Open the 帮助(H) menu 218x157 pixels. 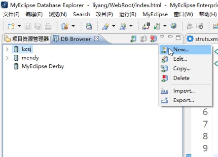coord(208,14)
